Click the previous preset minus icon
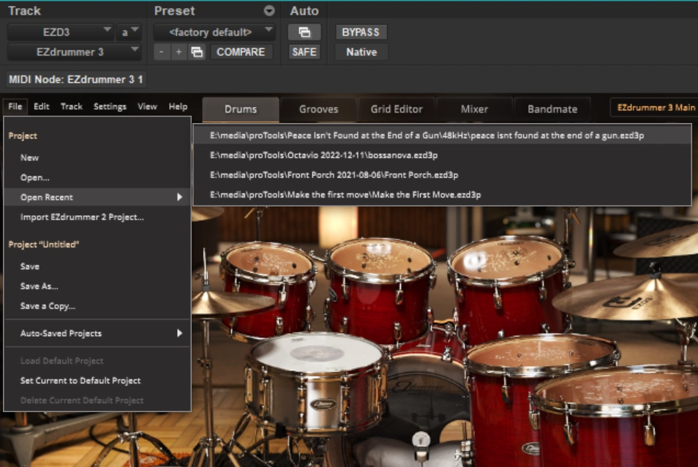Viewport: 698px width, 467px height. click(x=162, y=52)
